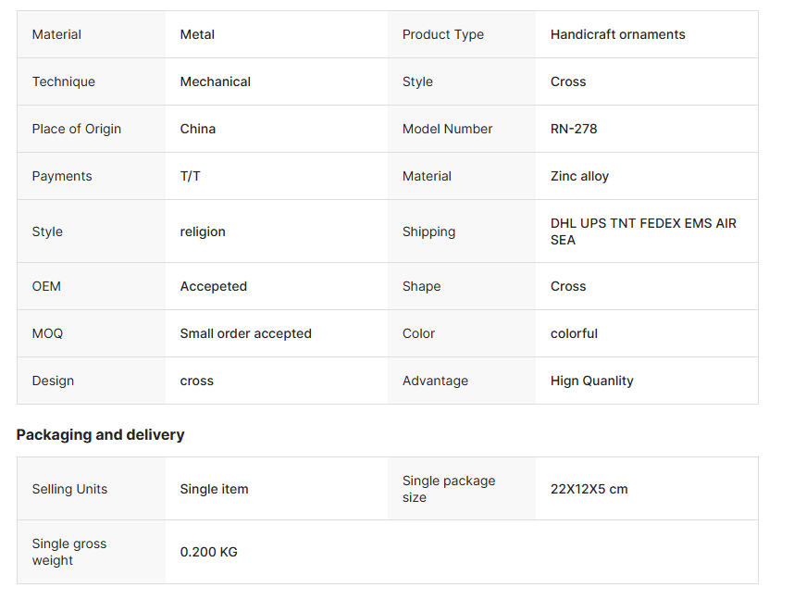Click the '22X12X5 cm' package size value

click(589, 489)
